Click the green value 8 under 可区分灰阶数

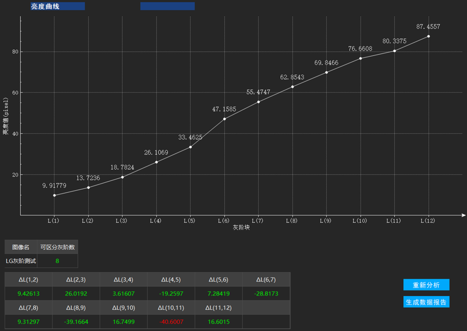[x=57, y=261]
